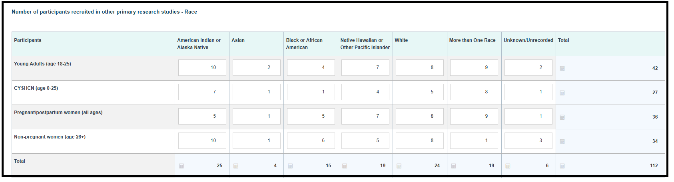Image resolution: width=674 pixels, height=182 pixels.
Task: Edit Young Adults American Indian field
Action: tap(202, 67)
